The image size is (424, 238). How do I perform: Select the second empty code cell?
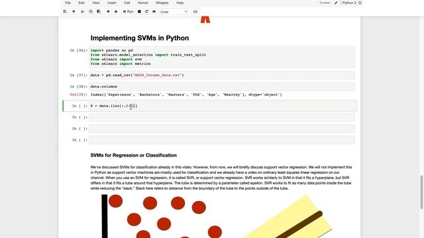point(222,128)
